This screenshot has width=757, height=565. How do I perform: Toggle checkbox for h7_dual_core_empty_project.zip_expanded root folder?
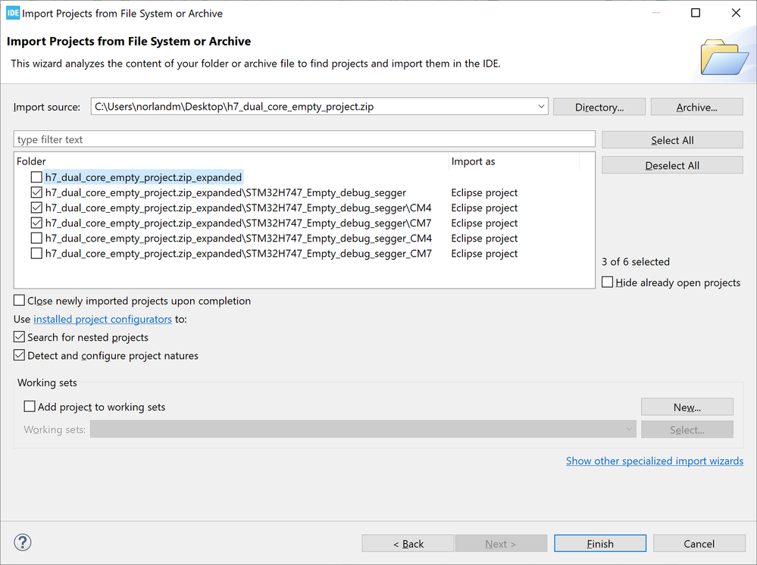point(36,177)
